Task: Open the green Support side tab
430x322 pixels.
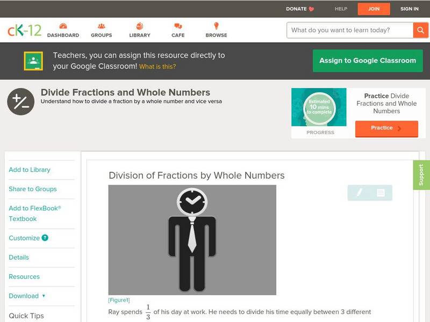Action: click(421, 175)
